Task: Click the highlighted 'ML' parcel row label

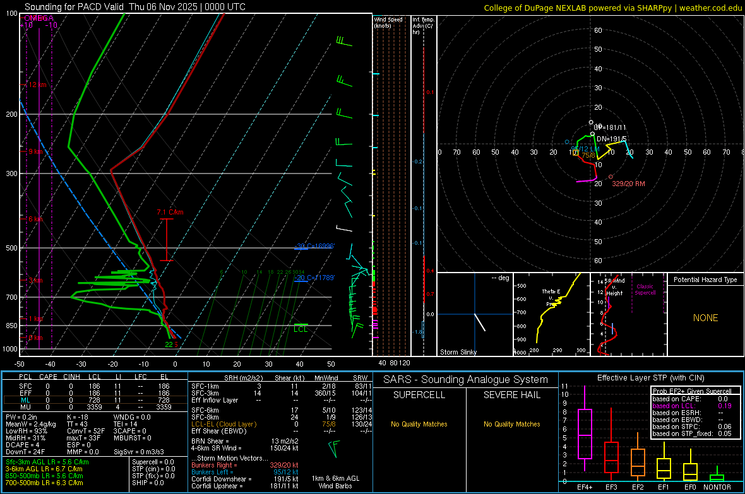Action: tap(25, 400)
